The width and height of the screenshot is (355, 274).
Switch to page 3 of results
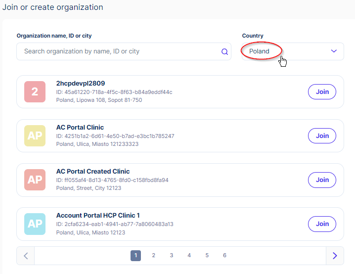(172, 255)
